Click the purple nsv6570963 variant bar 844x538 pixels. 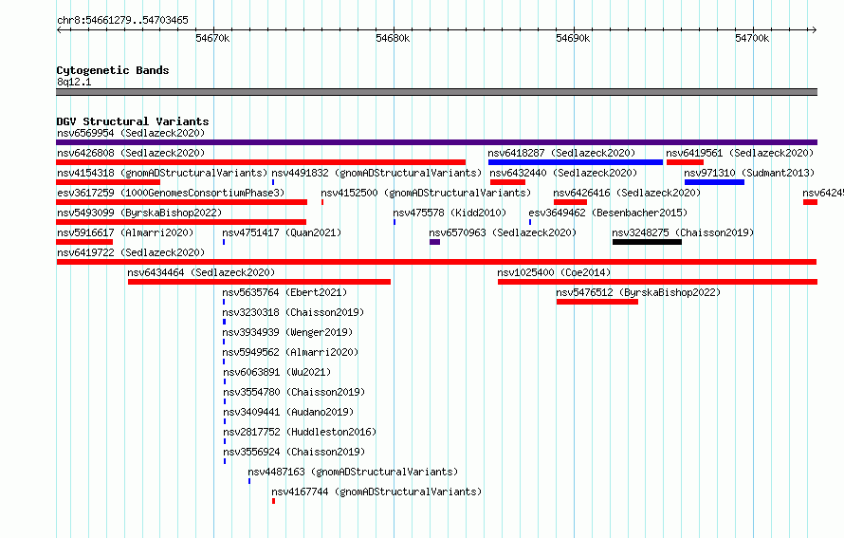pos(435,242)
